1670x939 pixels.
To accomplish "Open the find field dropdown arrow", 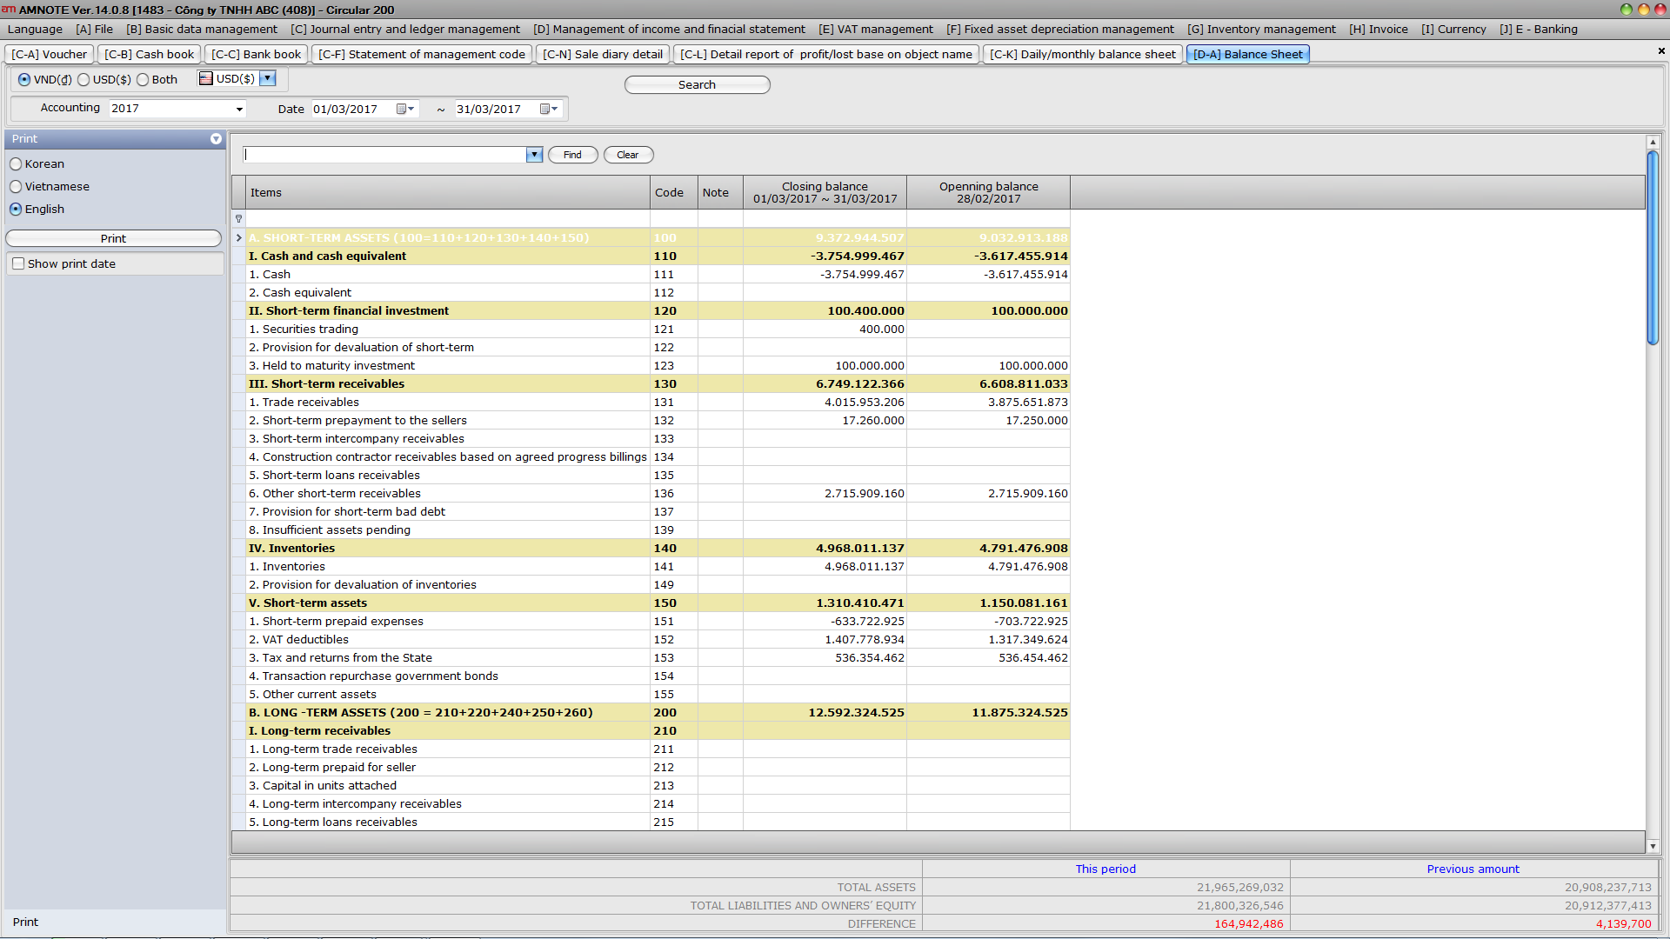I will pyautogui.click(x=534, y=155).
